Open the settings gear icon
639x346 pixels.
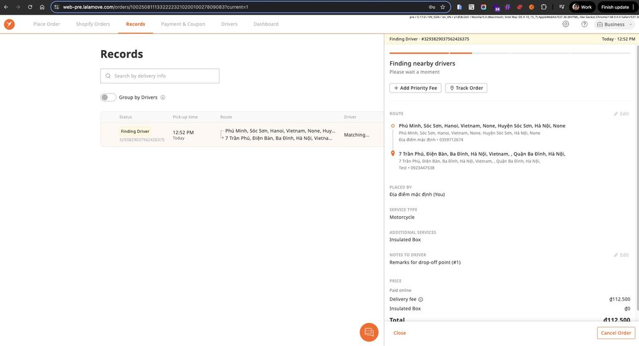click(565, 24)
